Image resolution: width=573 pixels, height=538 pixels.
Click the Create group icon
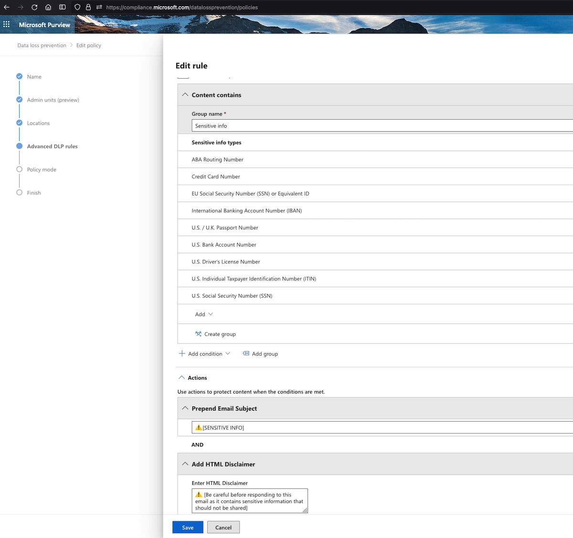tap(198, 334)
